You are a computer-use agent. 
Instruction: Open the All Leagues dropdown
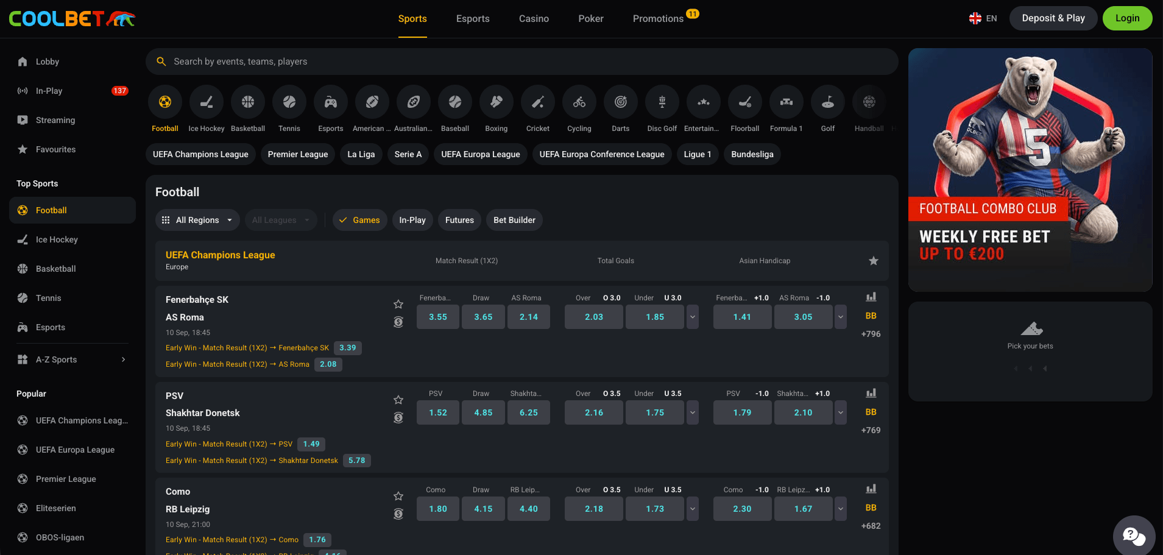point(281,220)
